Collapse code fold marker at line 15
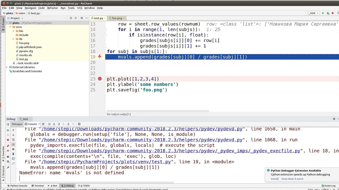 click(105, 35)
